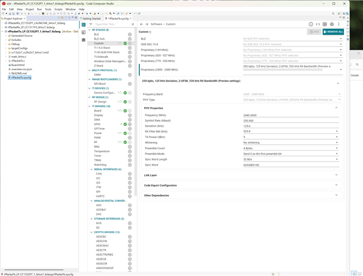
Task: Navigate forward with right arrow
Action: [x=147, y=24]
